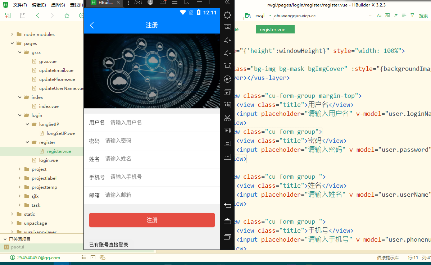Click the red 注册 button in phone preview
The width and height of the screenshot is (431, 265).
151,220
